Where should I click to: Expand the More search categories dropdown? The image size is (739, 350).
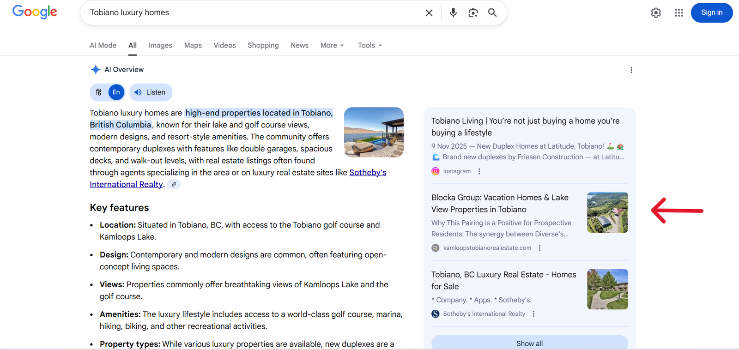(x=332, y=45)
